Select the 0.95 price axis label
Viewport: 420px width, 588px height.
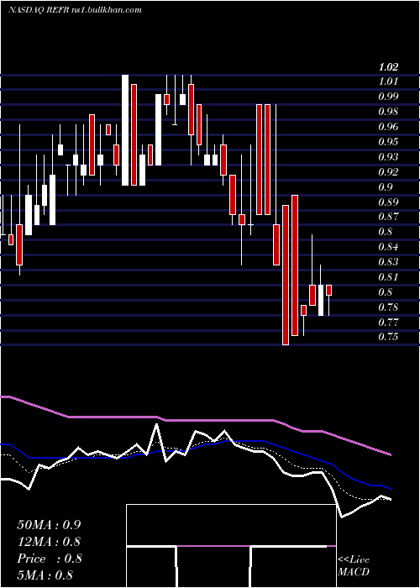[388, 142]
